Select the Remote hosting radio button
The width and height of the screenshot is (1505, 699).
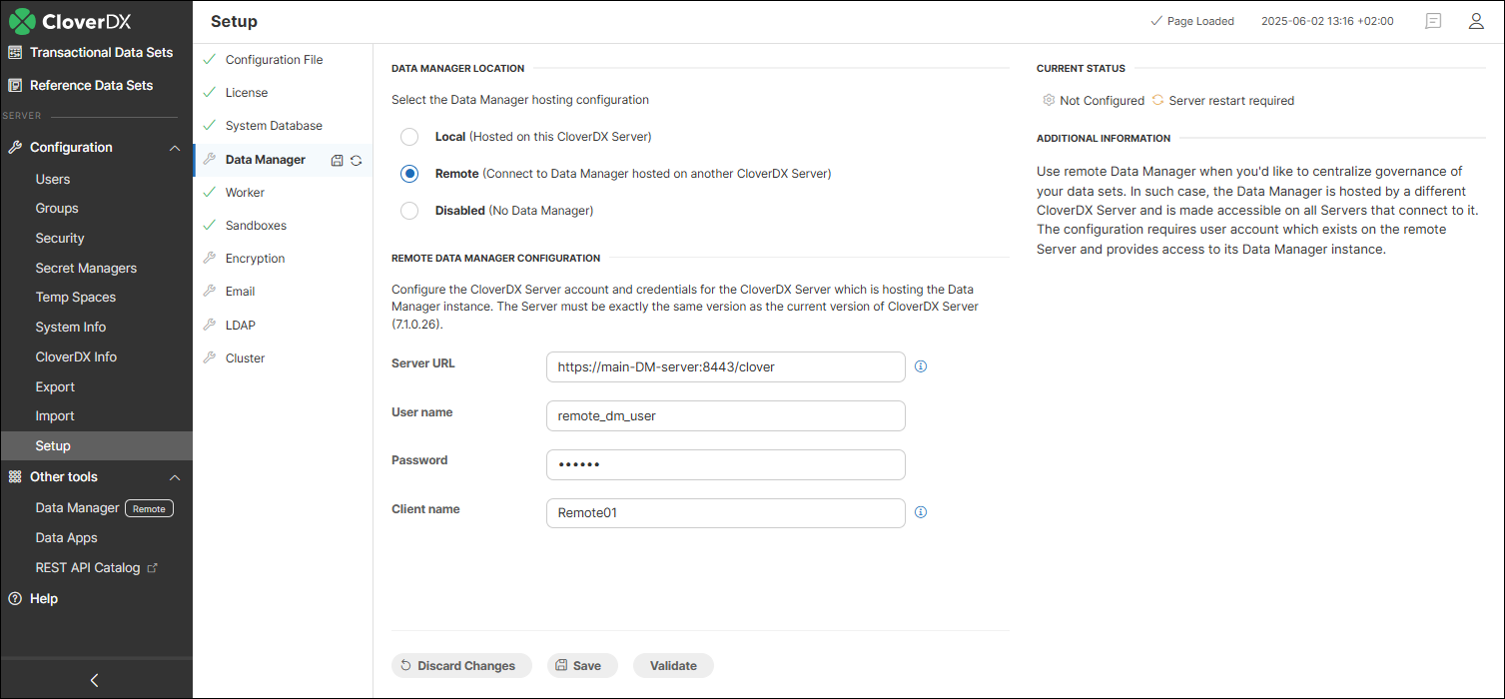click(408, 173)
